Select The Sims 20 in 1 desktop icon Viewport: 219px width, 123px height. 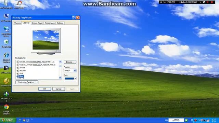point(6,96)
